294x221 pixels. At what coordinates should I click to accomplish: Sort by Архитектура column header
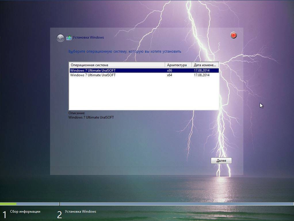[x=178, y=65]
